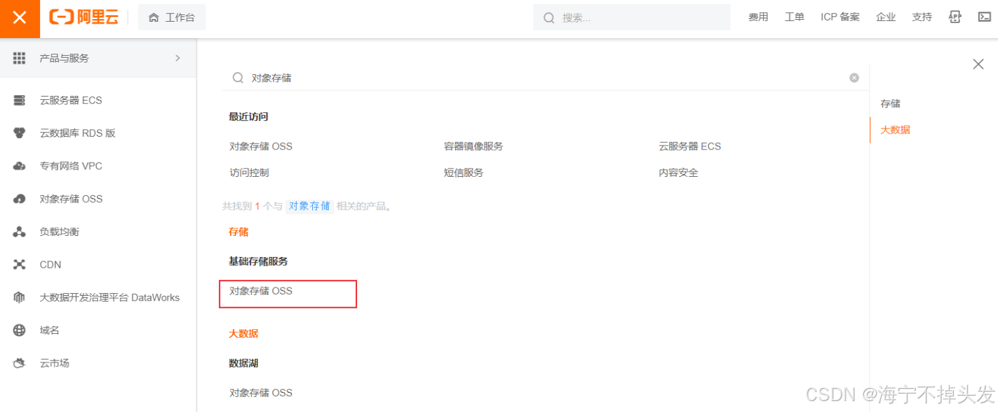Screen dimensions: 998x412
Task: Click the sidebar 对象存储 OSS cloud icon
Action: pyautogui.click(x=20, y=199)
